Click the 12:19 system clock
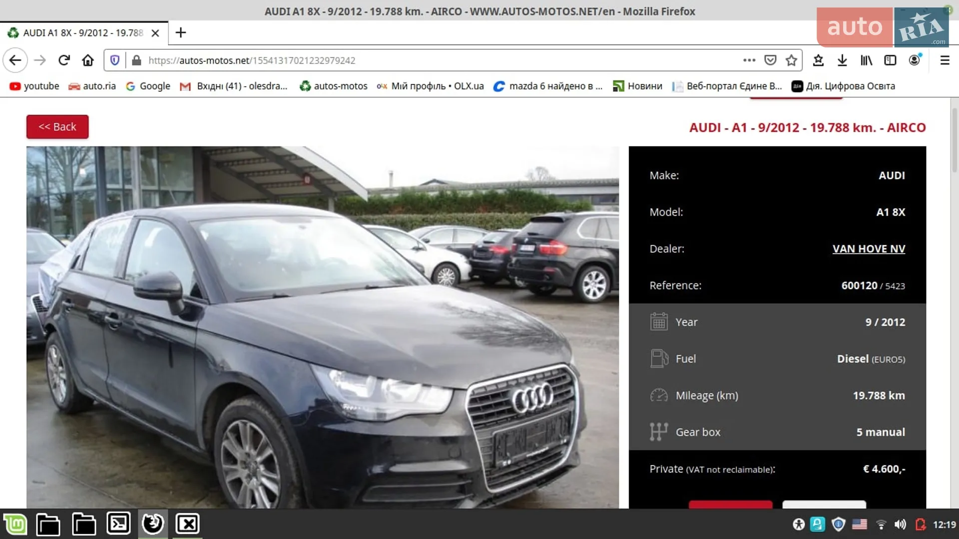959x539 pixels. [x=945, y=525]
